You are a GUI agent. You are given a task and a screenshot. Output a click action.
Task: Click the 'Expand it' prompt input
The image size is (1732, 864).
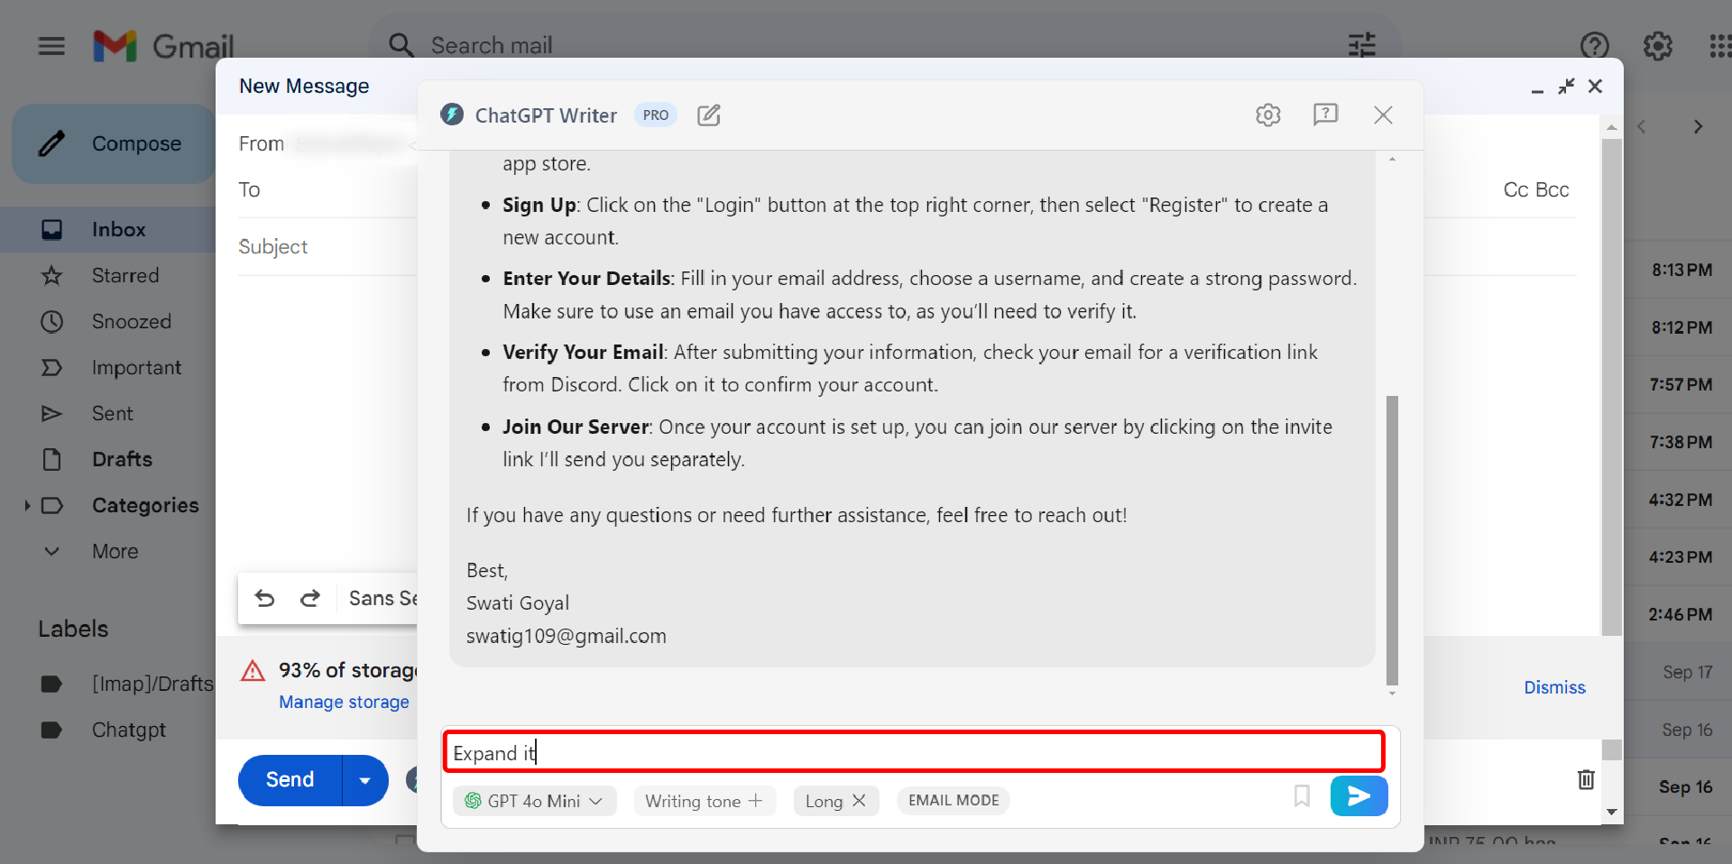(913, 752)
